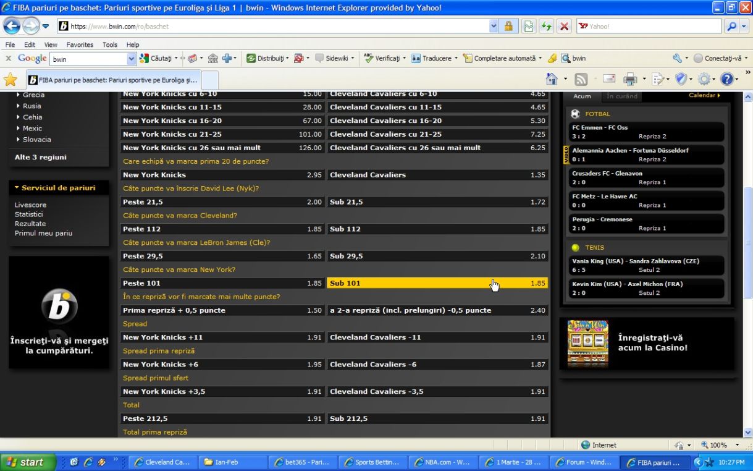Viewport: 753px width, 471px height.
Task: Open the View menu
Action: pyautogui.click(x=51, y=45)
